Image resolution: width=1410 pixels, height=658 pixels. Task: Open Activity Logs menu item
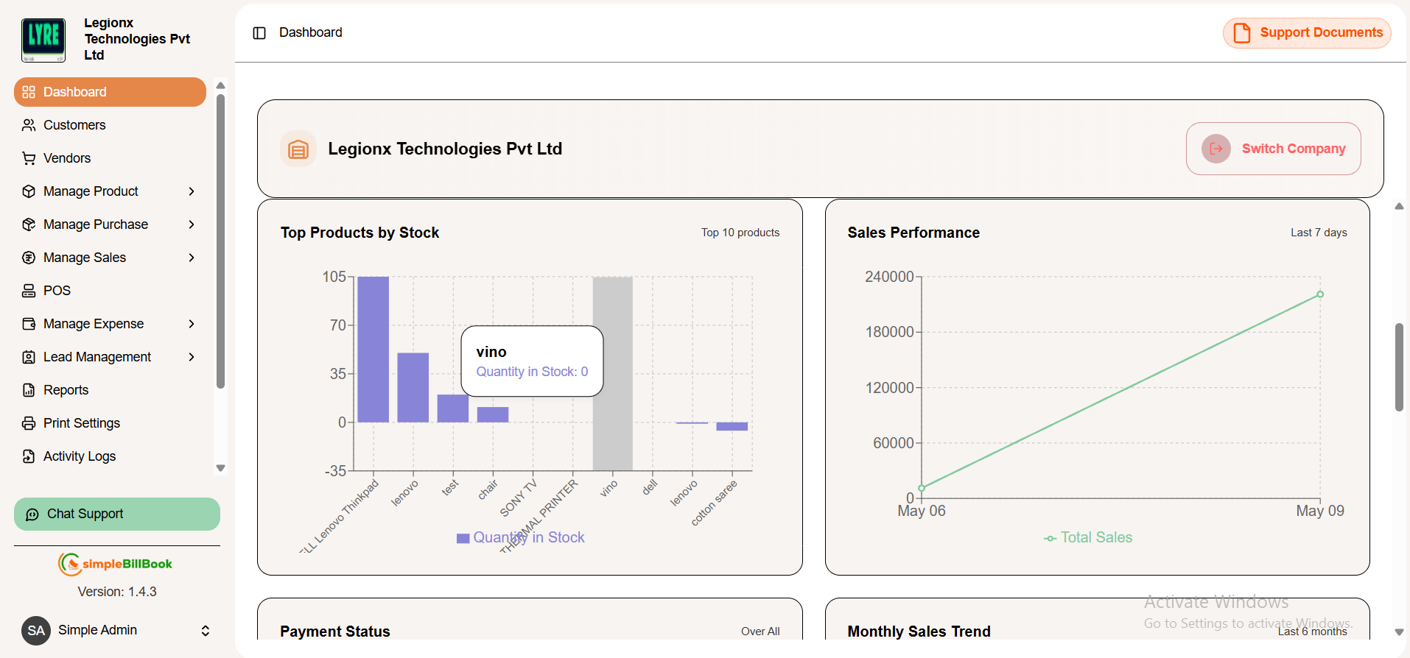tap(110, 456)
